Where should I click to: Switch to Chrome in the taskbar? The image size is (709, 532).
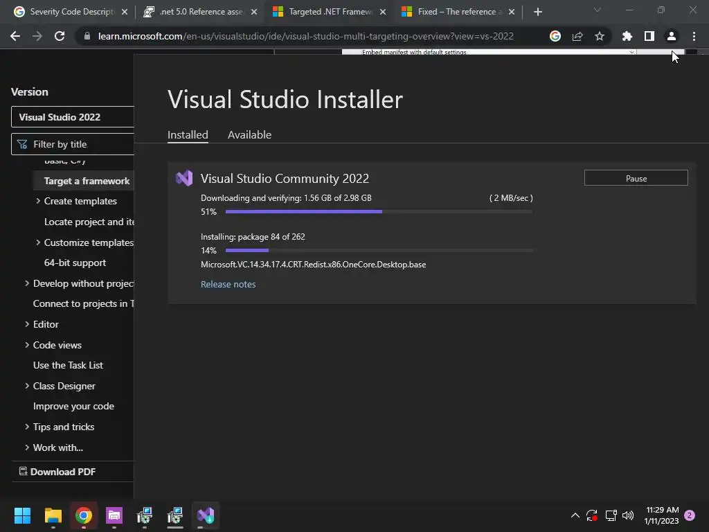tap(84, 515)
